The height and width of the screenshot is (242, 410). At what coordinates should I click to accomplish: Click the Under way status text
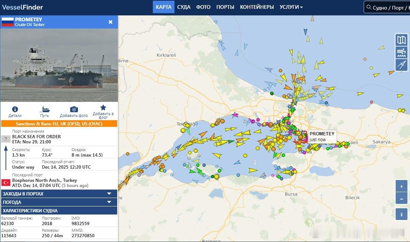pos(23,167)
